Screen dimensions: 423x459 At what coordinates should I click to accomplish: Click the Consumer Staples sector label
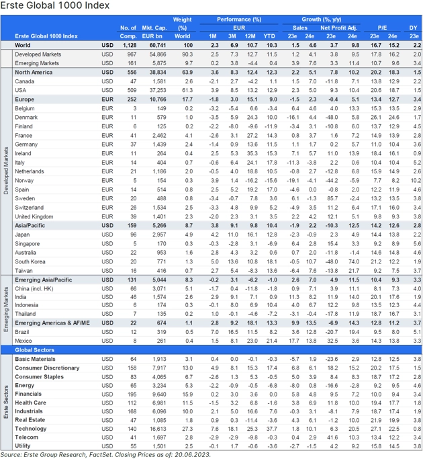tap(39, 377)
